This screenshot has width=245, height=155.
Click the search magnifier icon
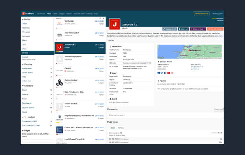click(100, 18)
